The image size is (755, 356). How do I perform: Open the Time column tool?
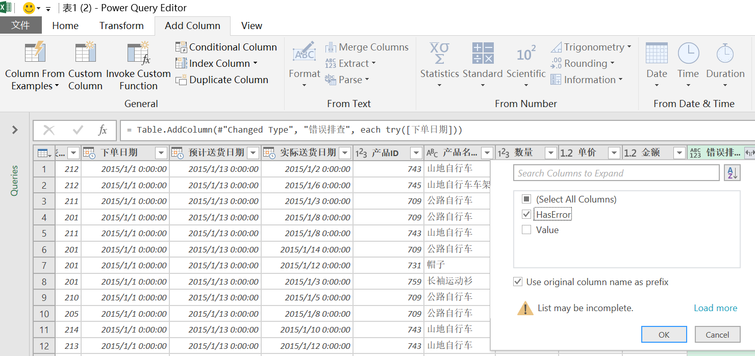pos(688,65)
